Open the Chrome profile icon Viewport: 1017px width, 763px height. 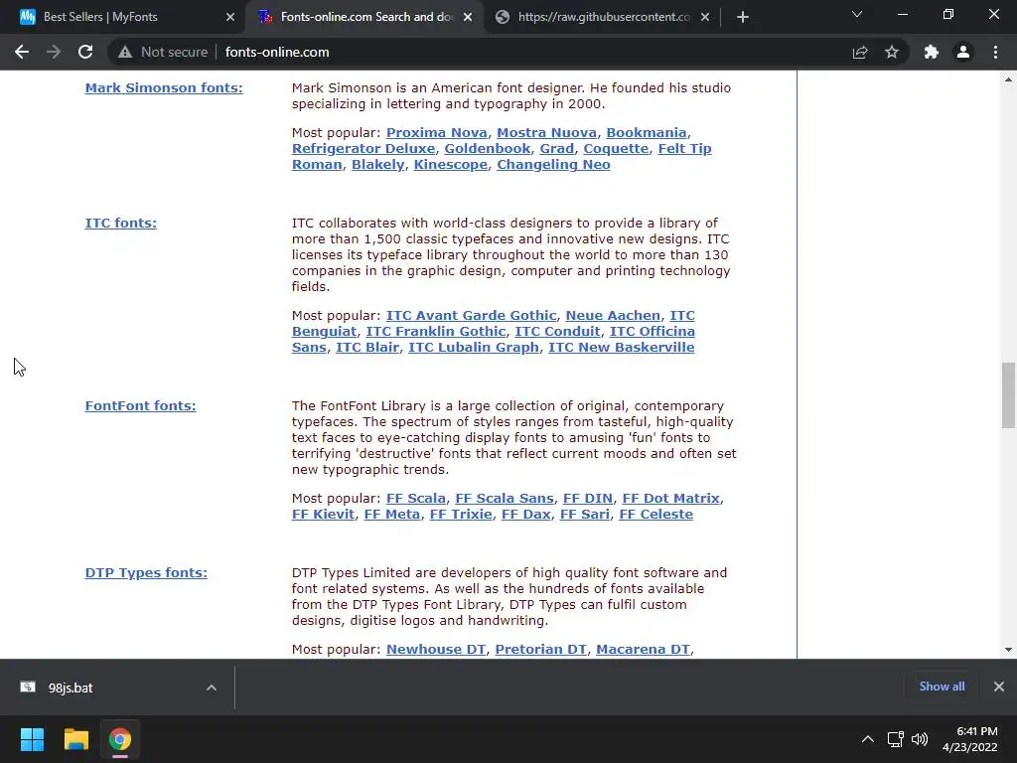click(963, 52)
